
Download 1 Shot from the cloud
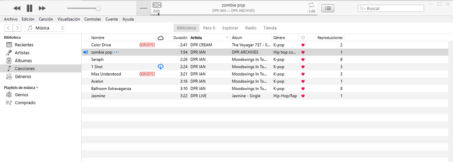[160, 67]
